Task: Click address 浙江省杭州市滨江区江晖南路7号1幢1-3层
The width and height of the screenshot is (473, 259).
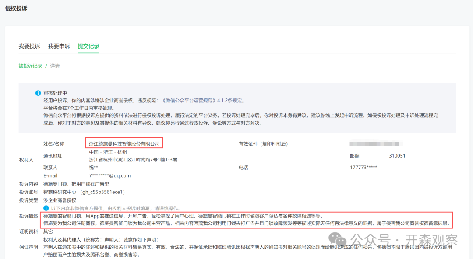Action: click(x=133, y=160)
